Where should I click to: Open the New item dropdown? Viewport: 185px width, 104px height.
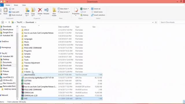click(x=63, y=9)
